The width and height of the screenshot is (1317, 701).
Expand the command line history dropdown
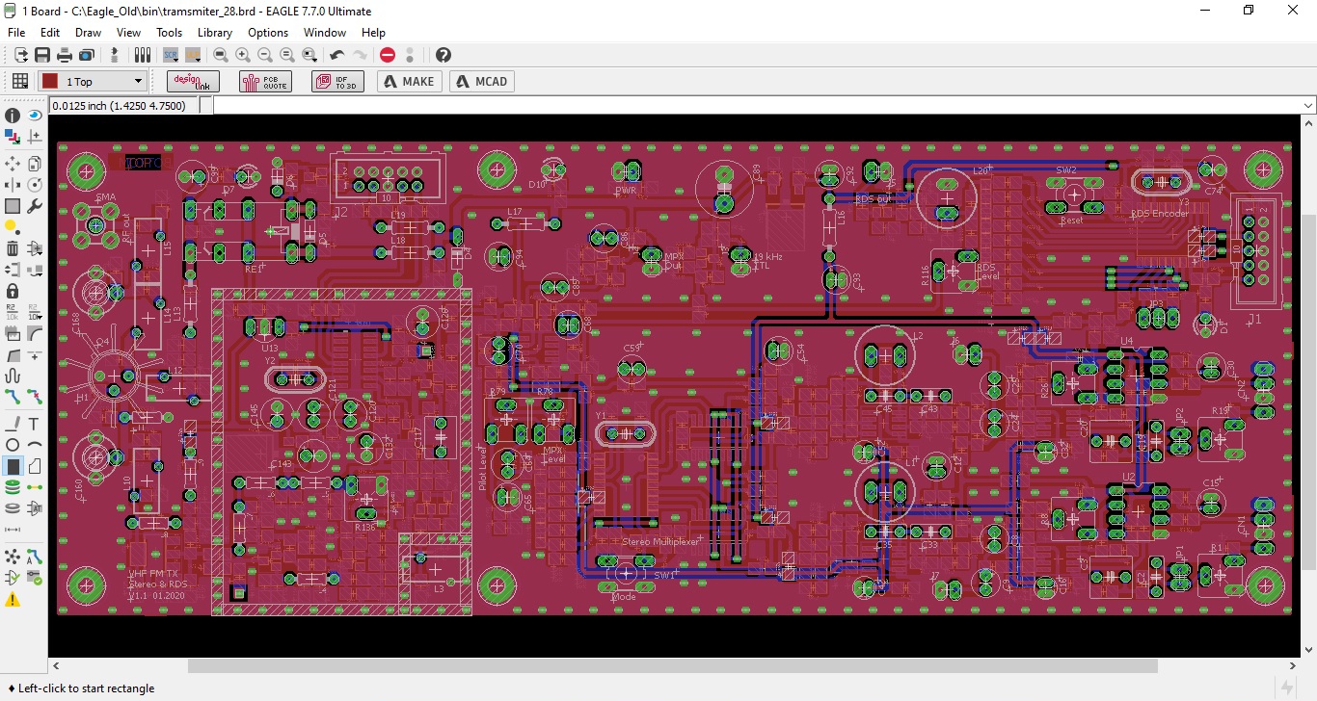coord(1308,106)
